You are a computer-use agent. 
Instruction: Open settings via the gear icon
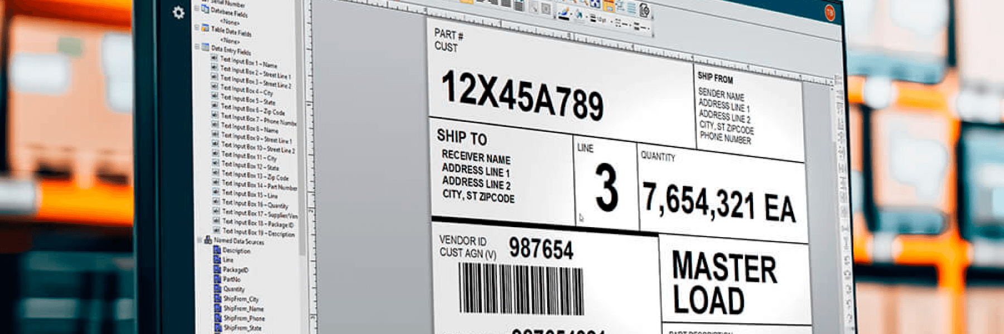click(178, 12)
